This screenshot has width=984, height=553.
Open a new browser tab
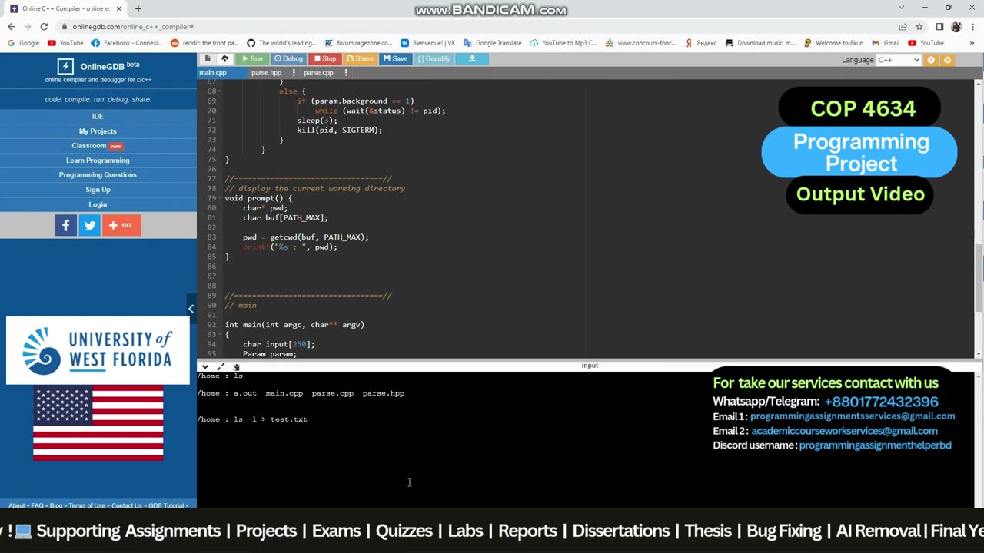pyautogui.click(x=138, y=8)
